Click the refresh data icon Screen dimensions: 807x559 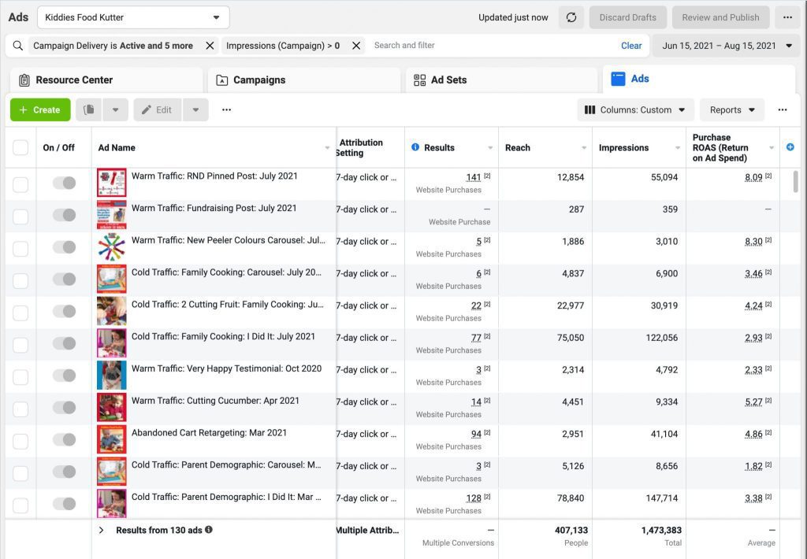pos(571,17)
